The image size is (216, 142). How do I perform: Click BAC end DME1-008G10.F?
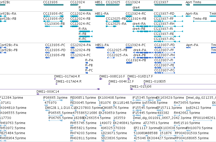pos(112,76)
